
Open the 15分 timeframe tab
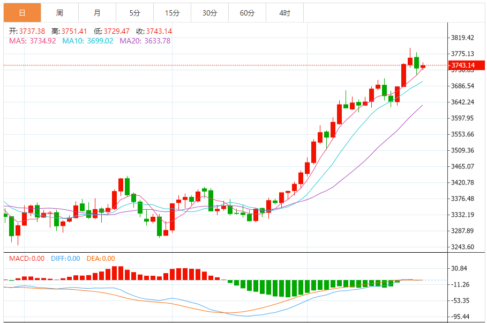click(173, 13)
